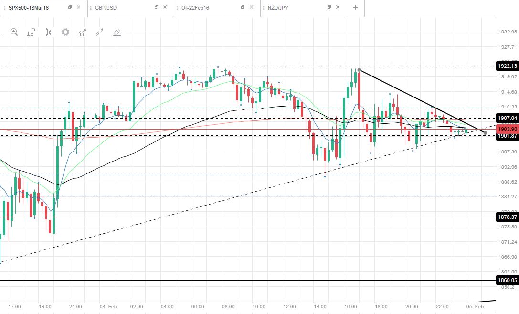Image resolution: width=519 pixels, height=314 pixels.
Task: Switch to the GBP/USD tab
Action: pyautogui.click(x=106, y=8)
